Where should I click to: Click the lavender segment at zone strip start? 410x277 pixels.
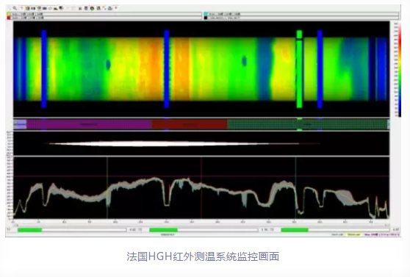pos(20,124)
